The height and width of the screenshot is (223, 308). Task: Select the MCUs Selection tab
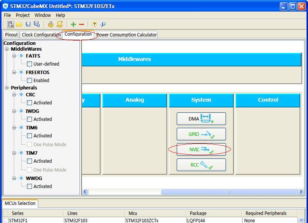point(20,203)
